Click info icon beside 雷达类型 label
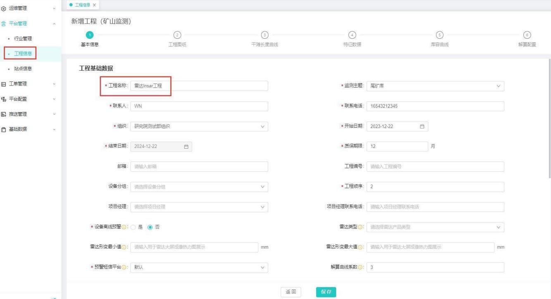The width and height of the screenshot is (551, 299). point(360,227)
